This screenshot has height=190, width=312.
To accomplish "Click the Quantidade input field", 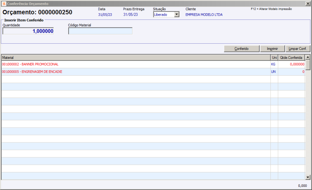I will 28,31.
